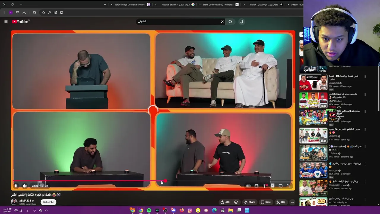Image resolution: width=380 pixels, height=214 pixels.
Task: Open the xSMA333 suggested video 27:40
Action: tap(313, 136)
